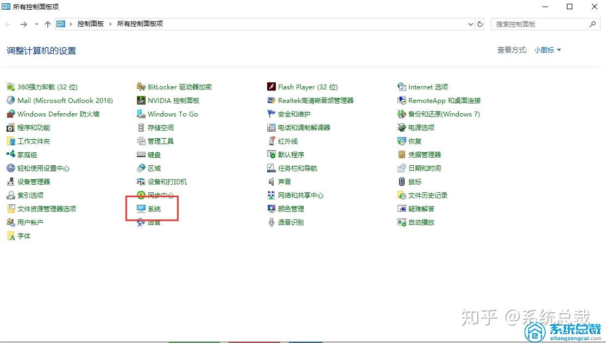Click the control panel icon in address bar
This screenshot has width=606, height=343.
61,24
